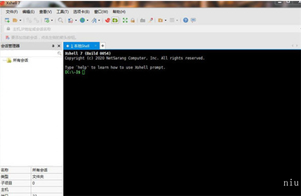
Task: Click the grayed Reconnect icon
Action: [37, 20]
